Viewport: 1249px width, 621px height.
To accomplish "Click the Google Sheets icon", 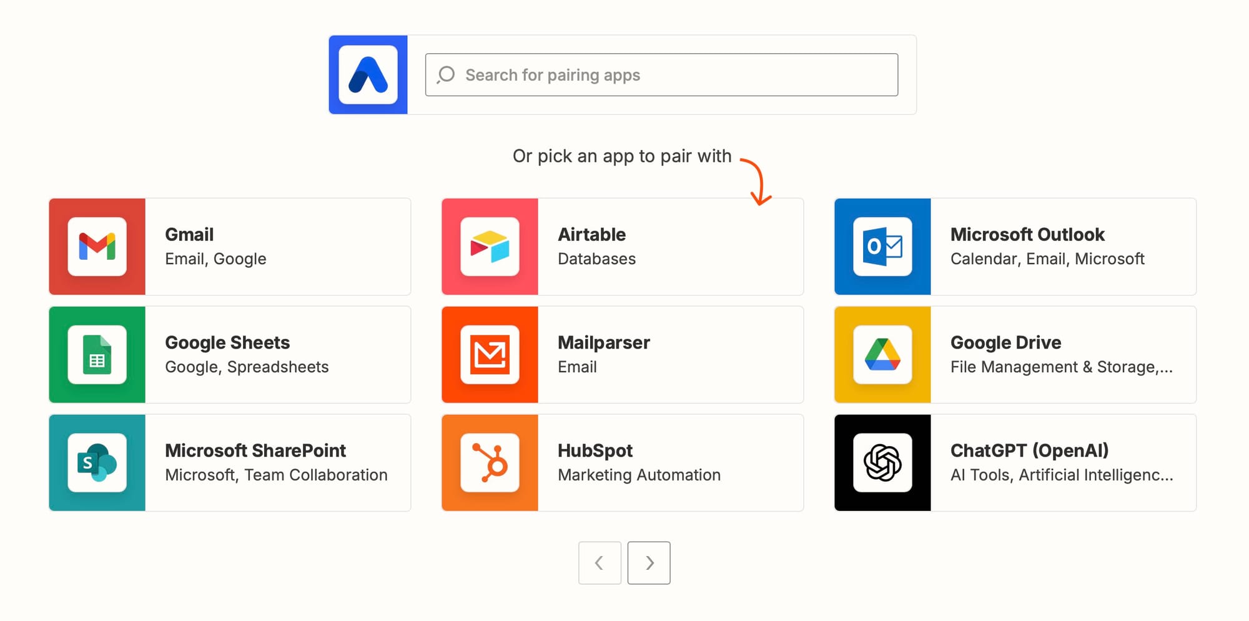I will [97, 355].
